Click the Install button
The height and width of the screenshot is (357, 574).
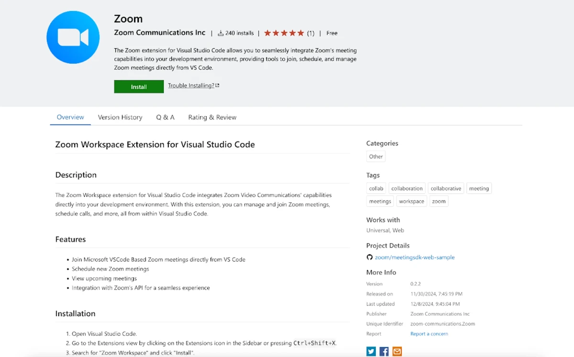pyautogui.click(x=139, y=87)
